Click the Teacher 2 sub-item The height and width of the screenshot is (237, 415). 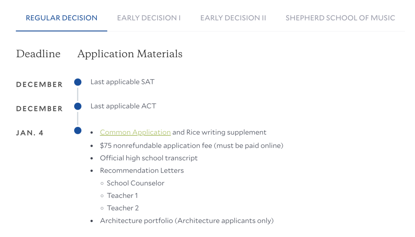(123, 208)
